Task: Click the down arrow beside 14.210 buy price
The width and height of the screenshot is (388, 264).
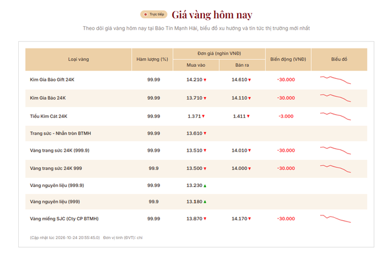Action: (x=205, y=80)
